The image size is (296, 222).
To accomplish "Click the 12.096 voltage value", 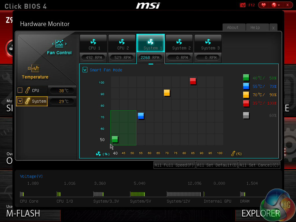I will point(195,183).
